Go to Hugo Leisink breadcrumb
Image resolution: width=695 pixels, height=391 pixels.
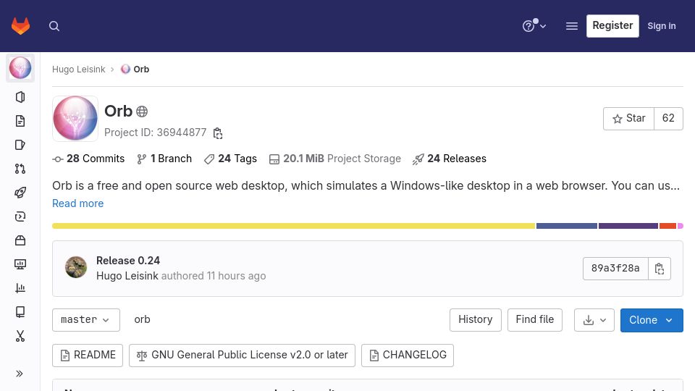point(78,70)
